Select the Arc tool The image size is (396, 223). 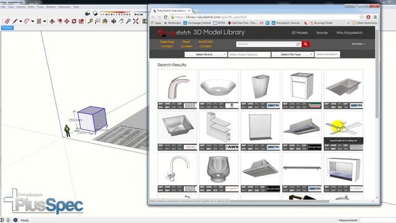(27, 21)
